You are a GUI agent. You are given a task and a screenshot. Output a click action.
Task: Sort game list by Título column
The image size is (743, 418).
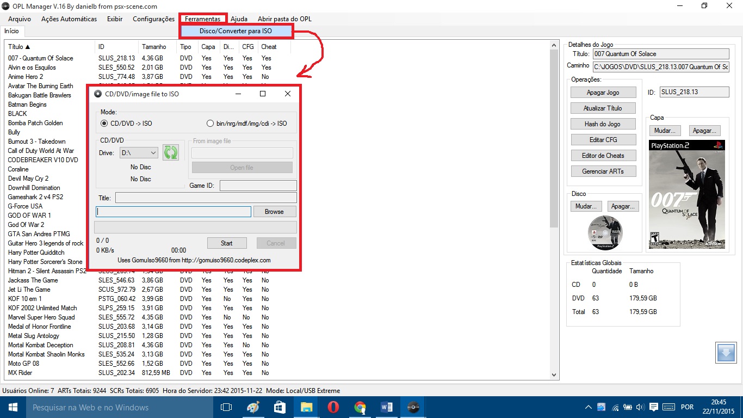20,47
